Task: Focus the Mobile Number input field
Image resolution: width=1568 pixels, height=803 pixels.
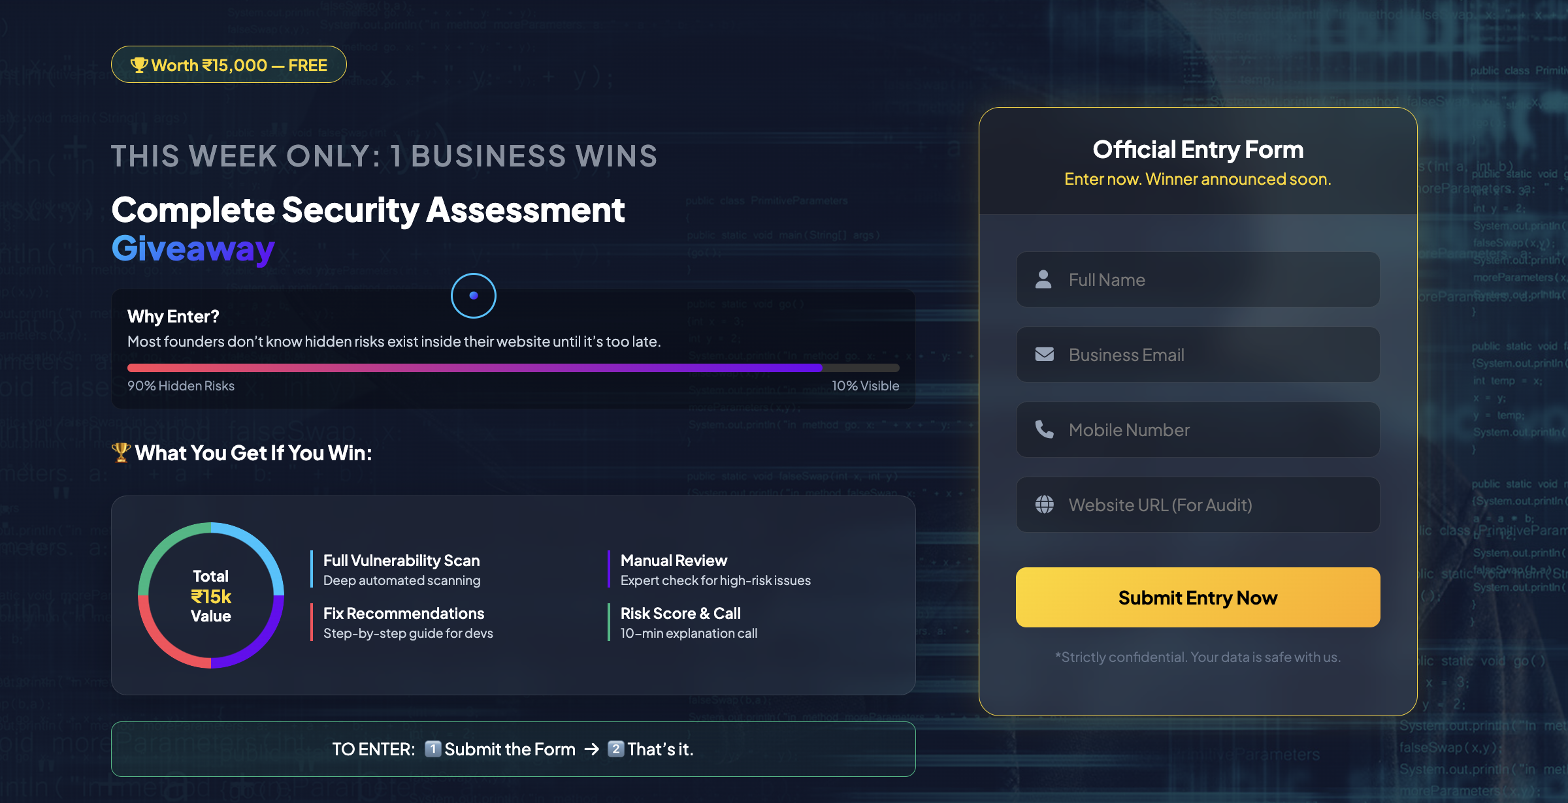Action: click(1198, 430)
